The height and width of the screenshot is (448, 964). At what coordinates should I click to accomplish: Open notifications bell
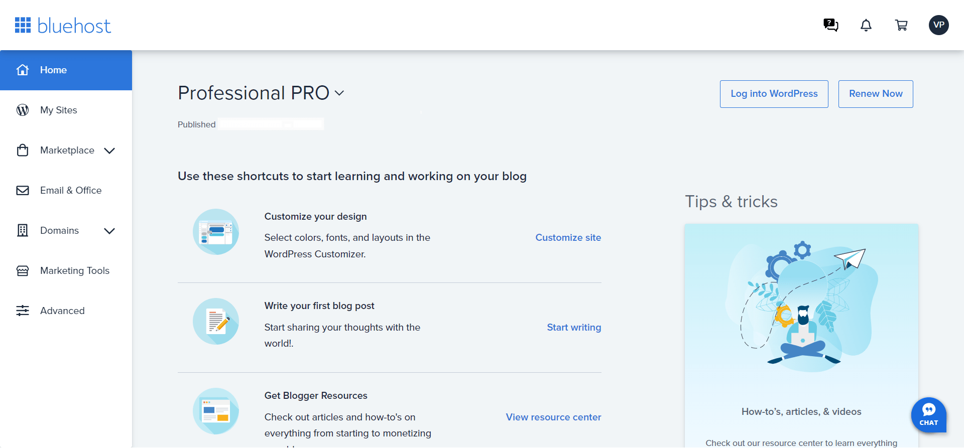tap(866, 25)
